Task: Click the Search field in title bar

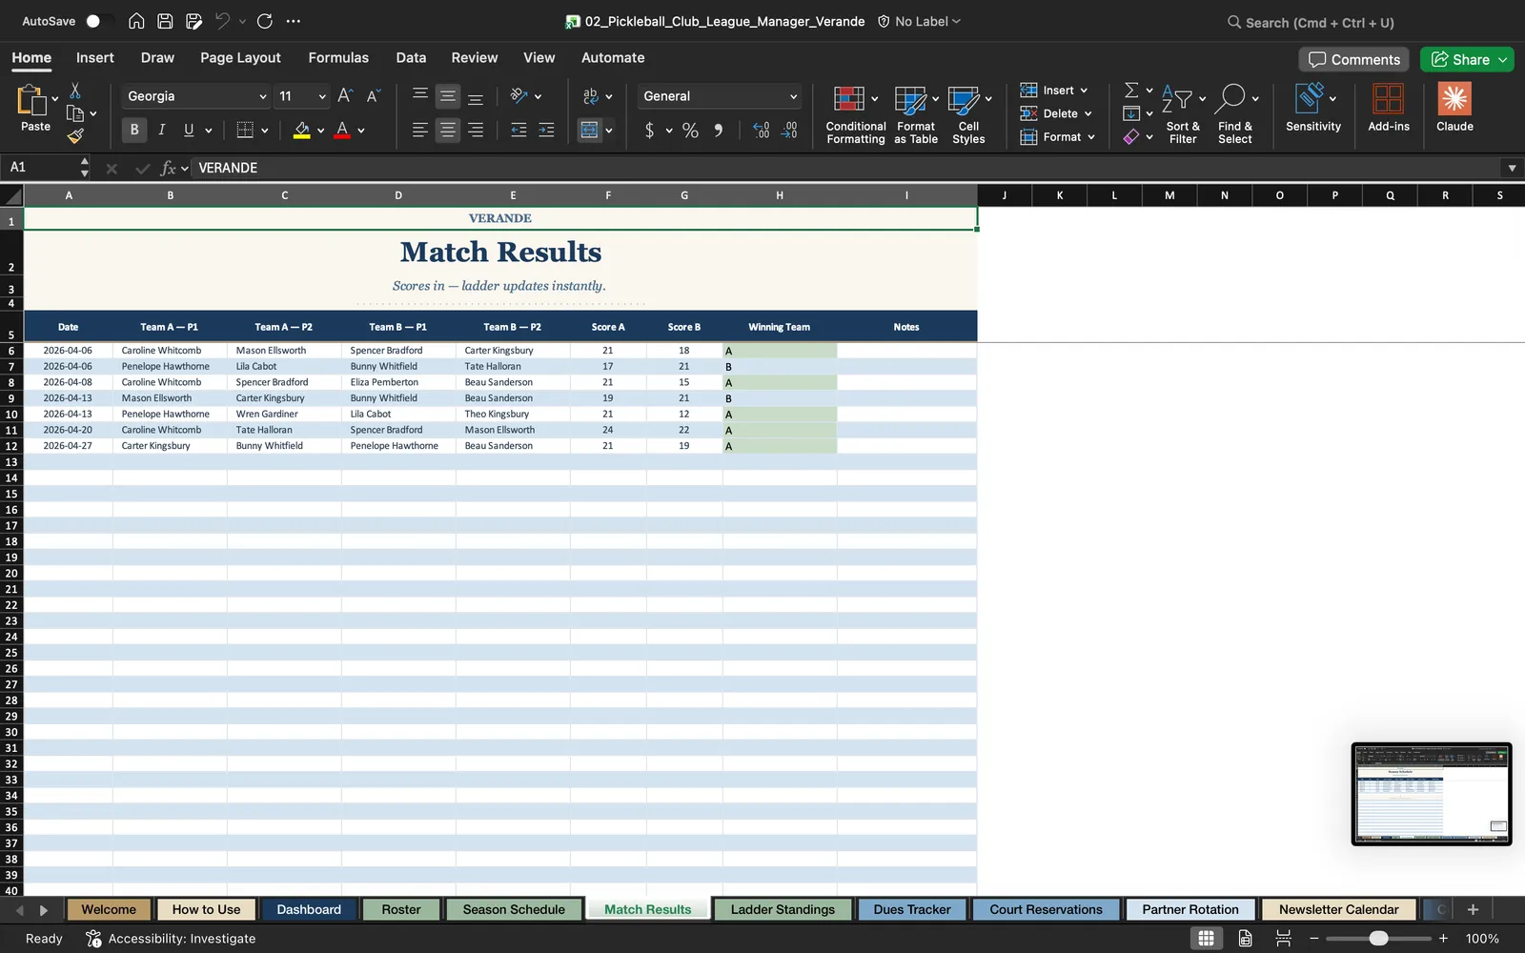Action: click(1311, 22)
